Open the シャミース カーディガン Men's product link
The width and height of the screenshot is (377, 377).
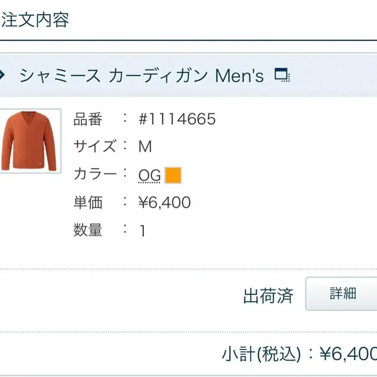click(142, 76)
